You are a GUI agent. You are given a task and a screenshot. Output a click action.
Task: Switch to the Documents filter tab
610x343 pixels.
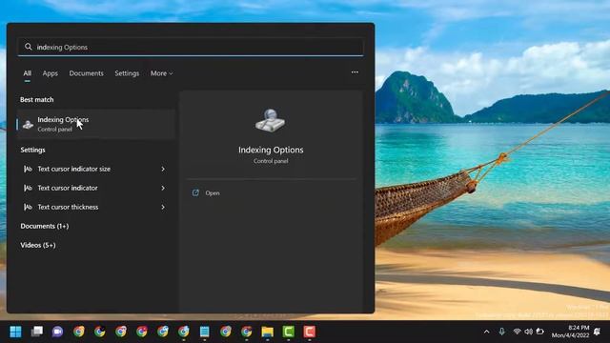pyautogui.click(x=87, y=73)
